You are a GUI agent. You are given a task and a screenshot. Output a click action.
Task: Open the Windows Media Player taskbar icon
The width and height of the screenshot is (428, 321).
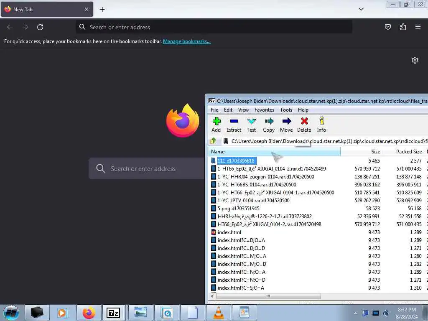pos(62,313)
